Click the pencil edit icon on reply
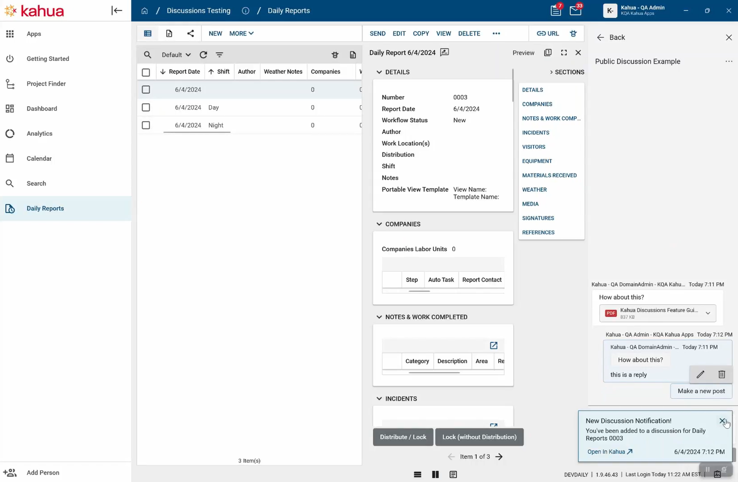738x482 pixels. coord(700,374)
